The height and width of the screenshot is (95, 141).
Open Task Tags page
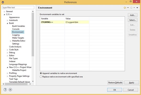tap(13, 79)
